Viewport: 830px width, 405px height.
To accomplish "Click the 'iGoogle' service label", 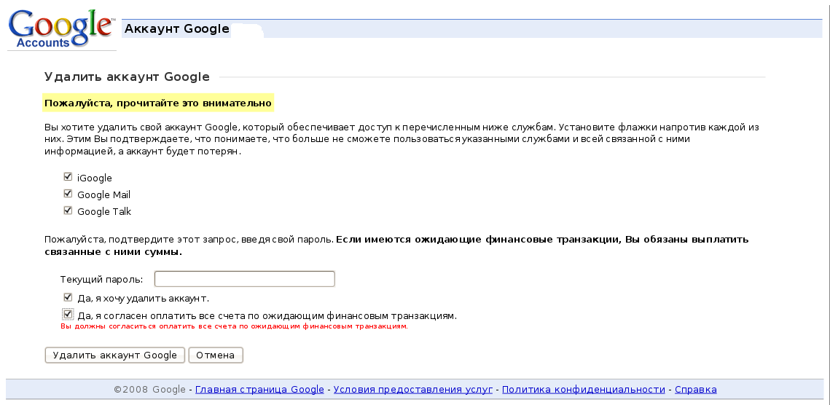I will (x=95, y=178).
